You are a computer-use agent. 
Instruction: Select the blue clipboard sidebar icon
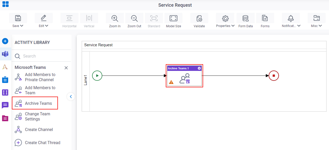click(5, 80)
